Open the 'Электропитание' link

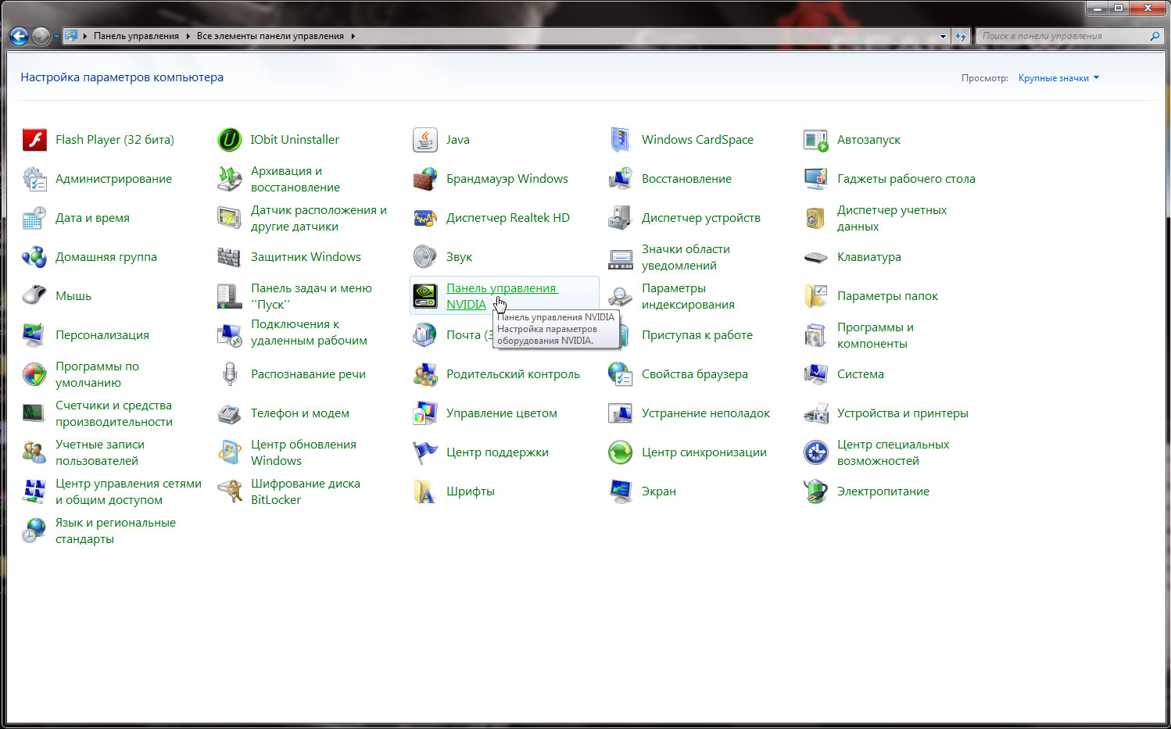(x=883, y=491)
